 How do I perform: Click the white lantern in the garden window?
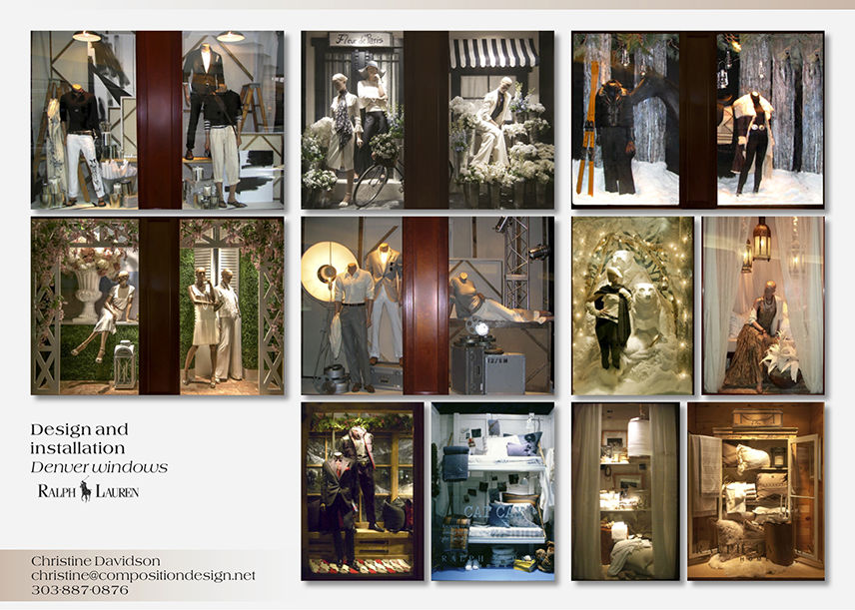coord(124,364)
